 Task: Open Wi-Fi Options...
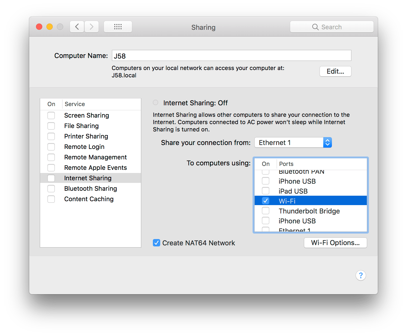335,243
